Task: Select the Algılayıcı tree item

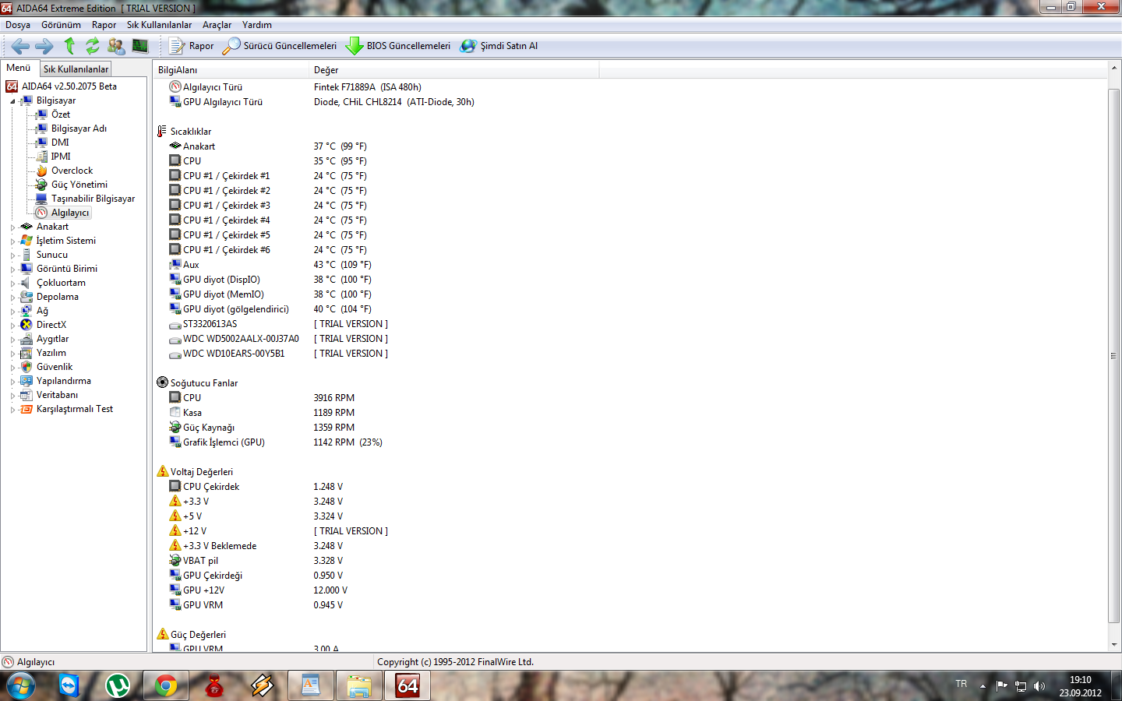Action: (70, 213)
